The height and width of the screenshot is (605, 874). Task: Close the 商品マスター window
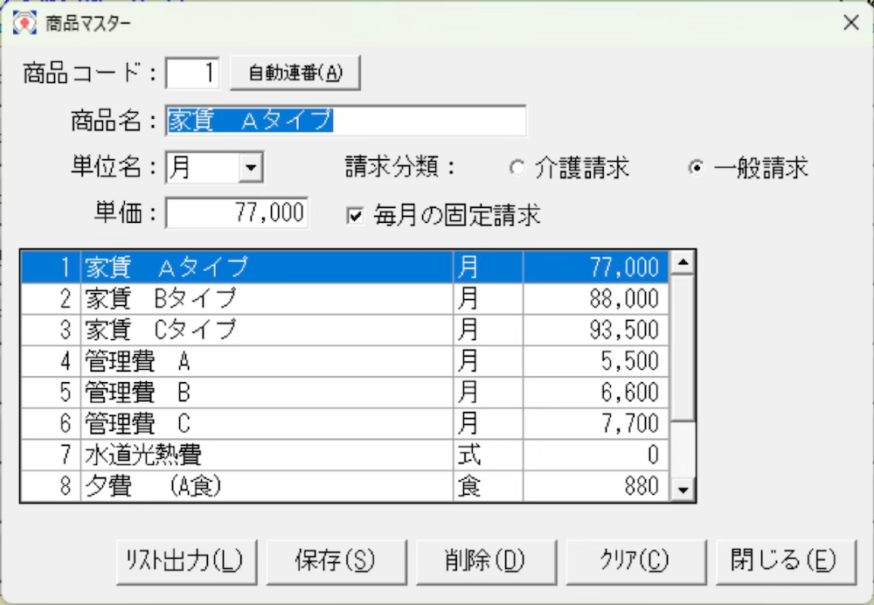850,24
